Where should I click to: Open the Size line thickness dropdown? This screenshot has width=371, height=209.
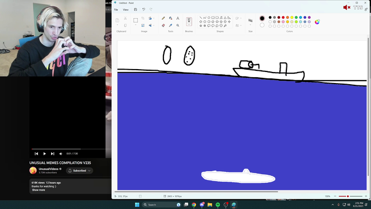pos(250,25)
